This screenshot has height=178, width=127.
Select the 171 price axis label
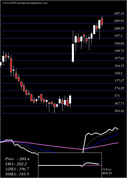coord(117,96)
